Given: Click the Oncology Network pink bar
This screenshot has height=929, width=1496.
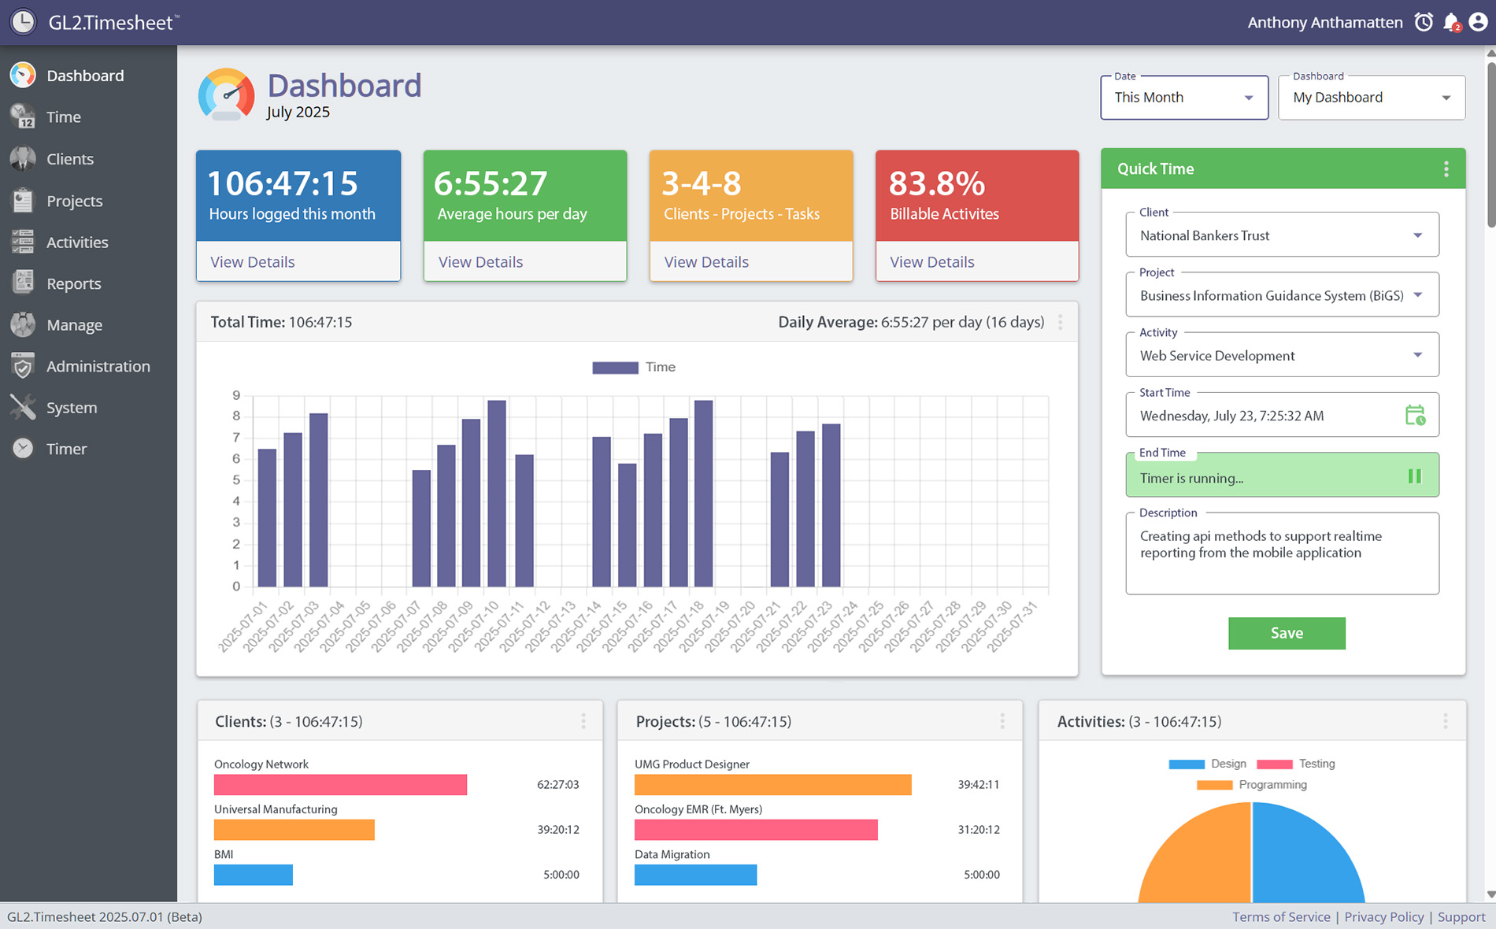Looking at the screenshot, I should point(340,785).
